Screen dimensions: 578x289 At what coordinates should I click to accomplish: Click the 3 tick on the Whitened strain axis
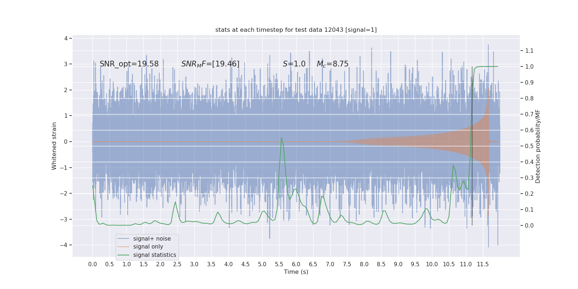(x=66, y=64)
